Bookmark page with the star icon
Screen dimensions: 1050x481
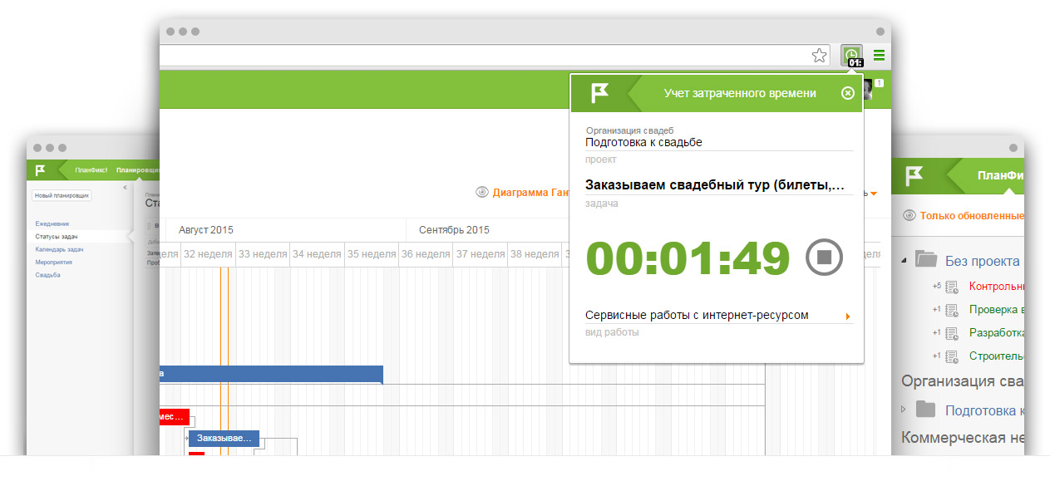[x=819, y=56]
